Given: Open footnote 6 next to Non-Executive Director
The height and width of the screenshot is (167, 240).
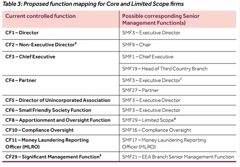Looking at the screenshot, I should coord(75,43).
